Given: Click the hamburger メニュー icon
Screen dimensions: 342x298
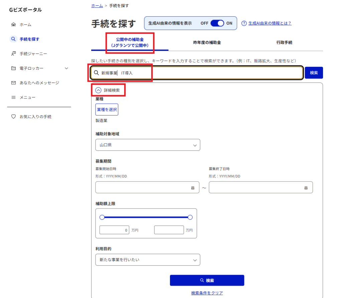Looking at the screenshot, I should pyautogui.click(x=13, y=97).
